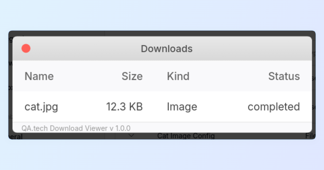Expand the chevron beside Cat Image Config

(131, 136)
